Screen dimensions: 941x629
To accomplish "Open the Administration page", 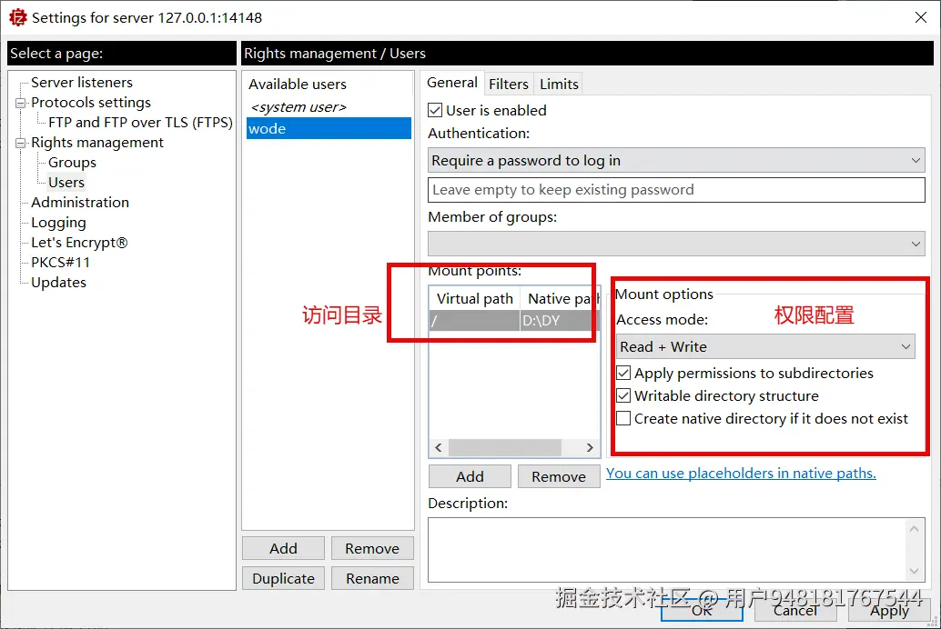I will (80, 202).
